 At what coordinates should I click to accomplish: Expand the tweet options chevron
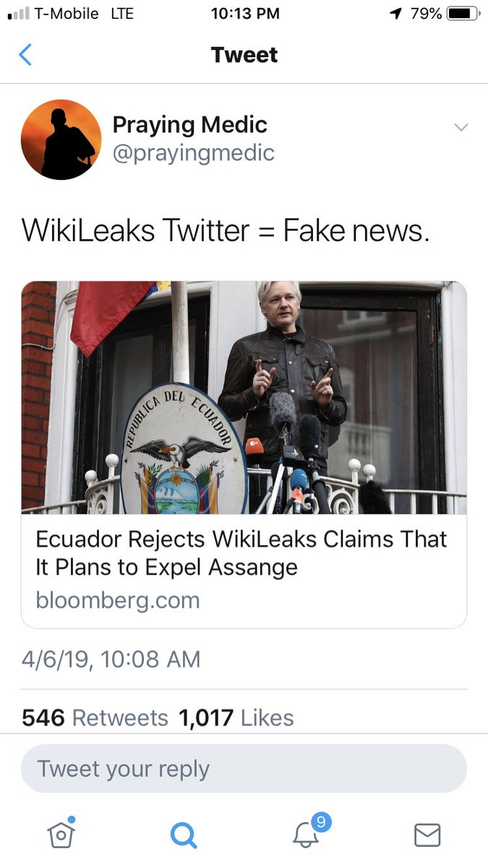[461, 128]
